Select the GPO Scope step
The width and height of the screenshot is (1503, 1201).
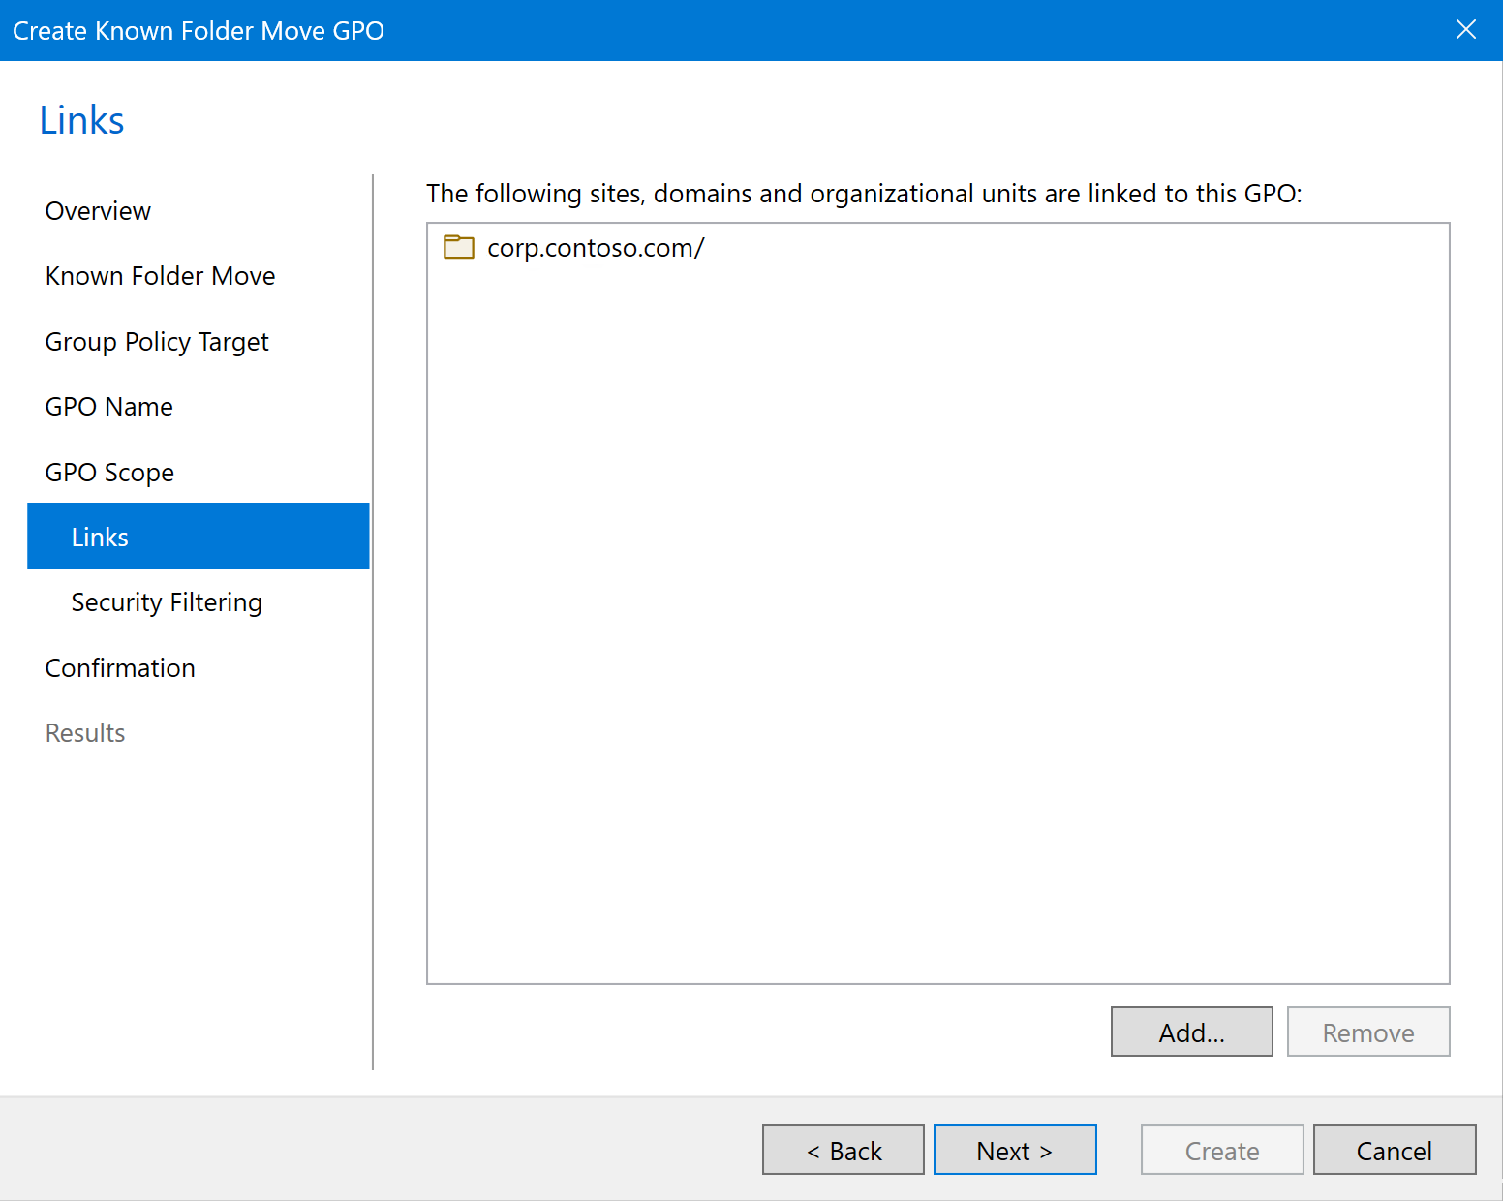109,473
